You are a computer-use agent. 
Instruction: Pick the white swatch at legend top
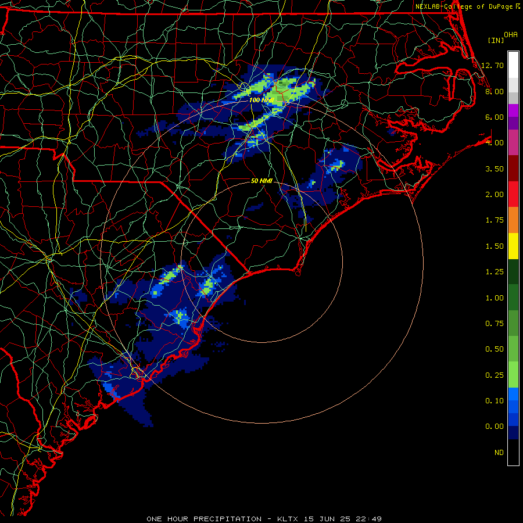tap(513, 65)
